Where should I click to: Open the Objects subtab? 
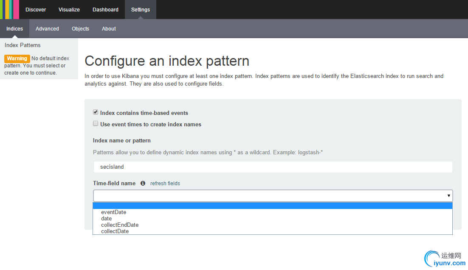click(x=80, y=29)
